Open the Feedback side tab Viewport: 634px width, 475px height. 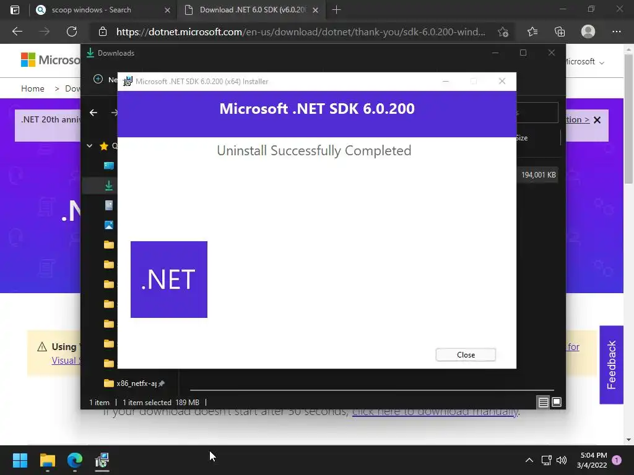click(x=611, y=365)
